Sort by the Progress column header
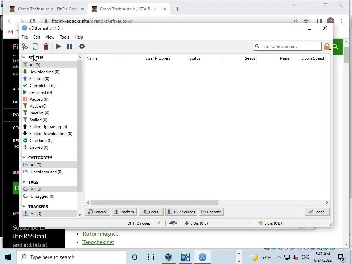 coord(170,58)
